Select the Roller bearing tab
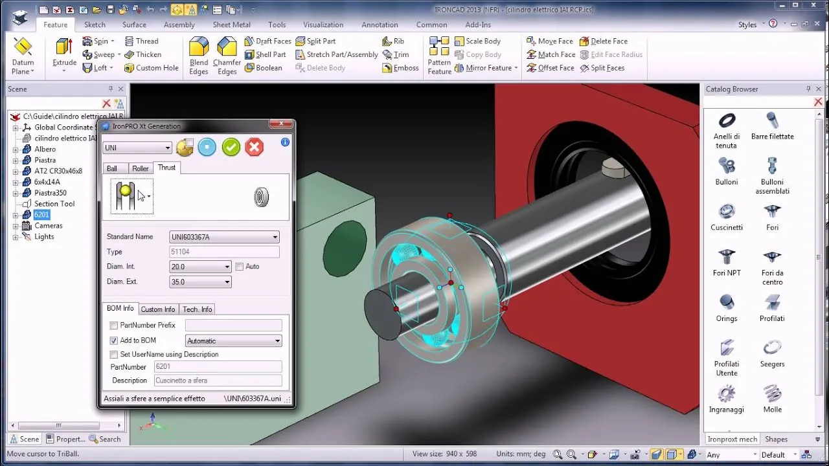The image size is (829, 466). pos(141,168)
